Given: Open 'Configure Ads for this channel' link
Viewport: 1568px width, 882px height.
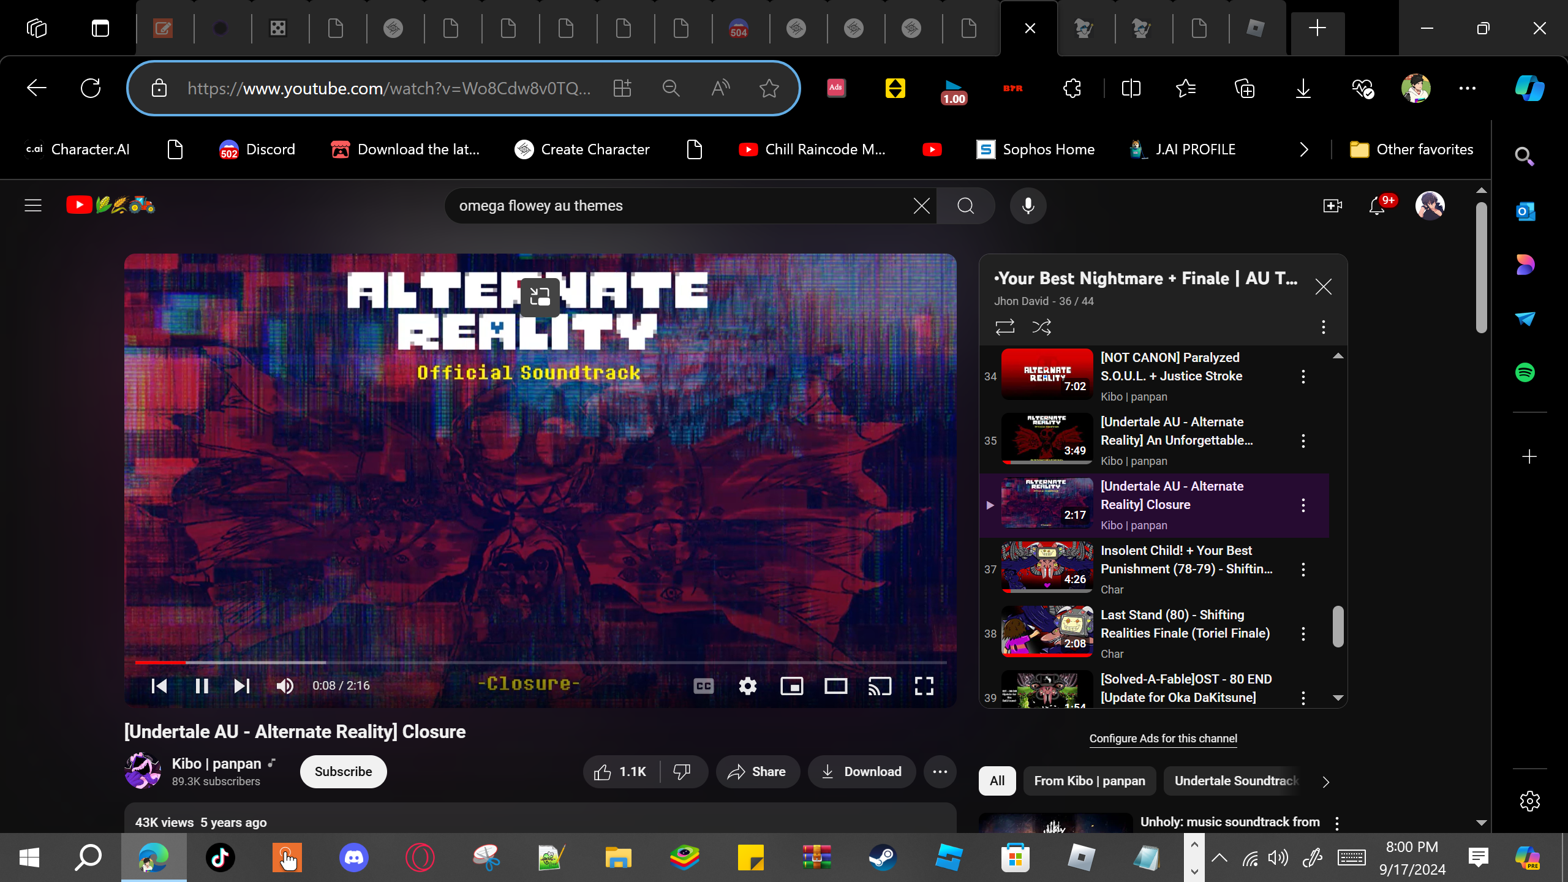Looking at the screenshot, I should [x=1163, y=739].
